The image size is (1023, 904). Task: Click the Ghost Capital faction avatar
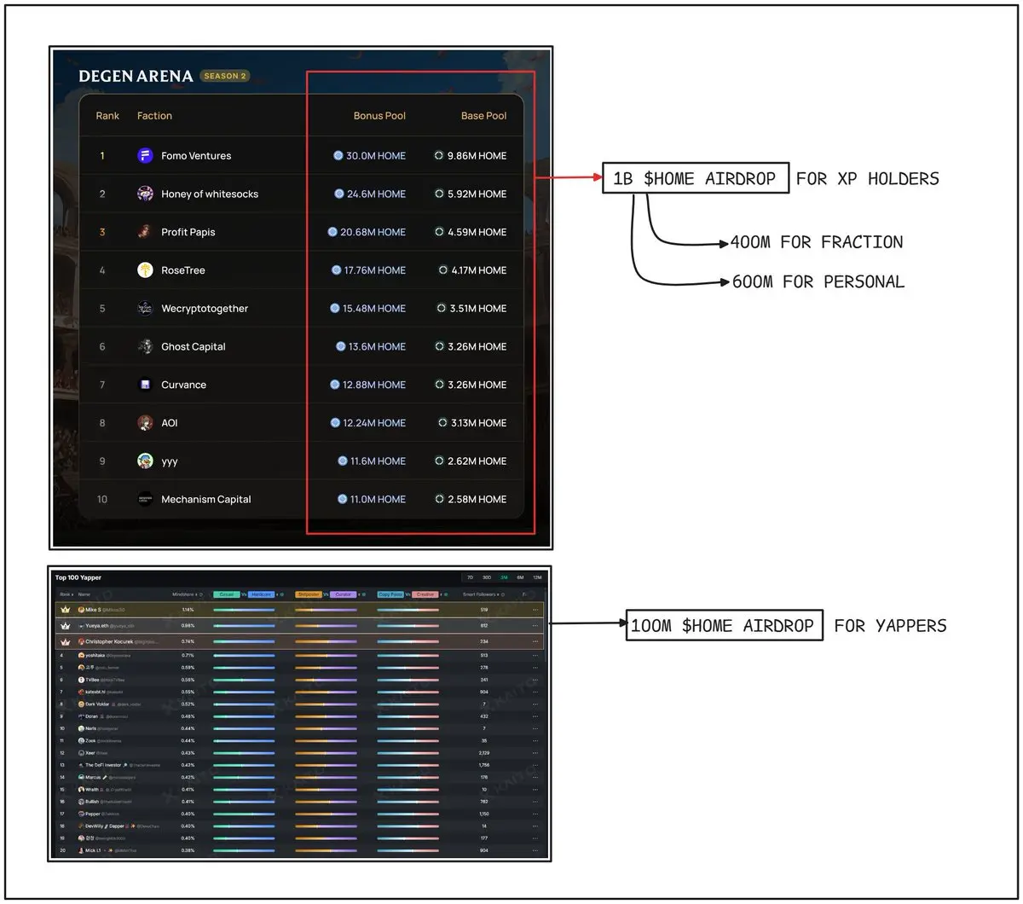point(145,346)
